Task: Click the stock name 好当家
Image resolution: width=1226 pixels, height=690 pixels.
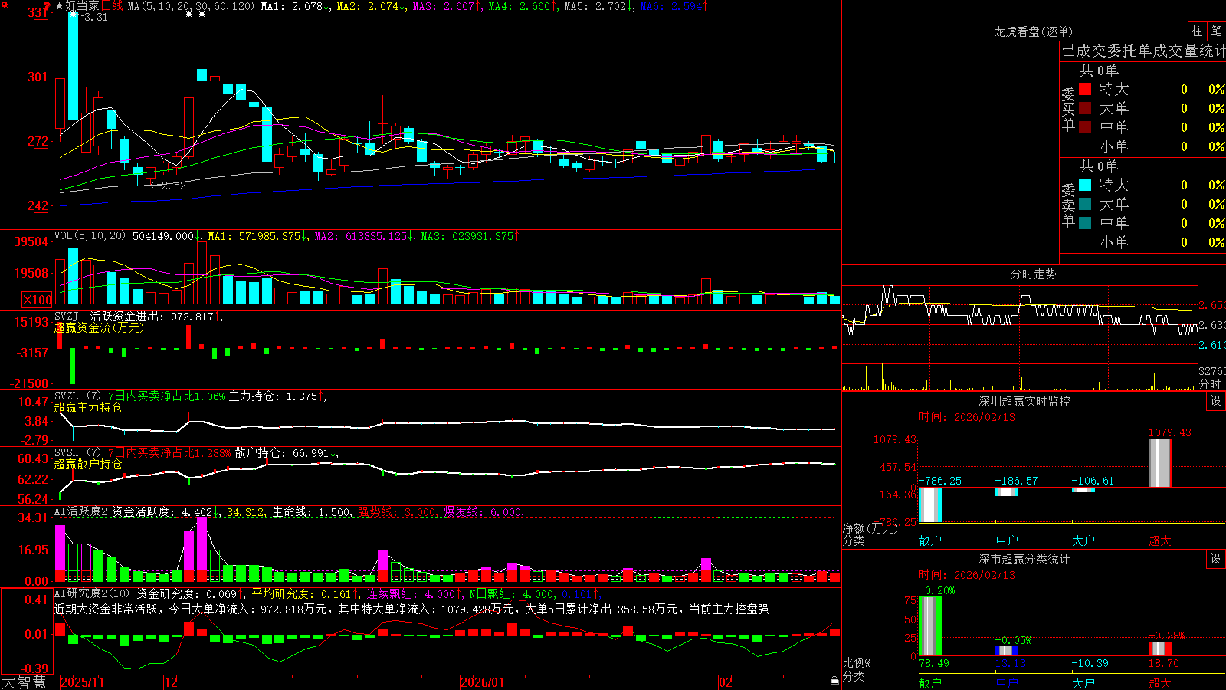Action: (x=83, y=6)
